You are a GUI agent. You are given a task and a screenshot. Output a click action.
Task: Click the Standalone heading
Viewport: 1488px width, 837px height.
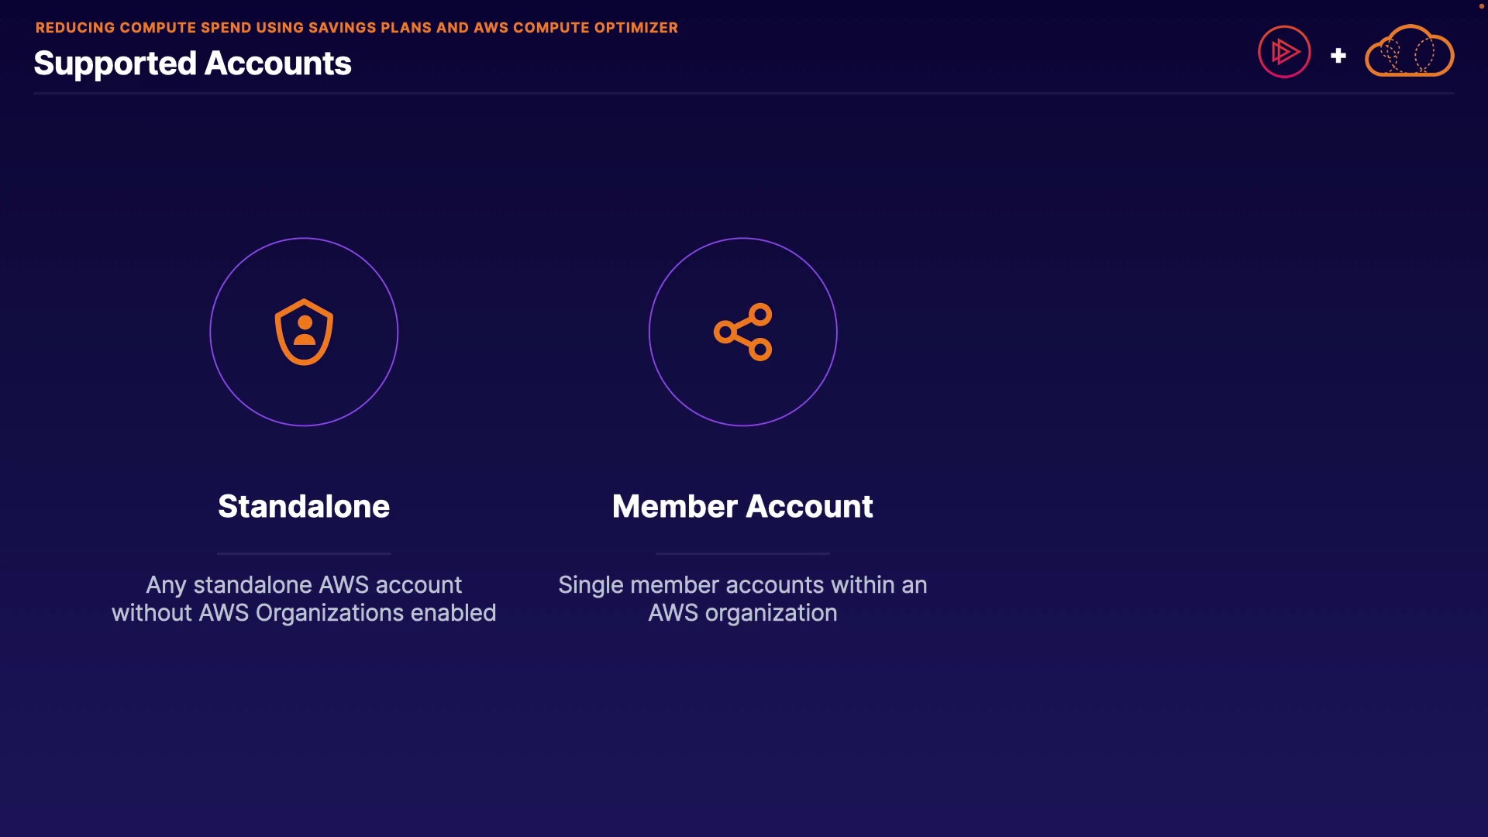304,506
